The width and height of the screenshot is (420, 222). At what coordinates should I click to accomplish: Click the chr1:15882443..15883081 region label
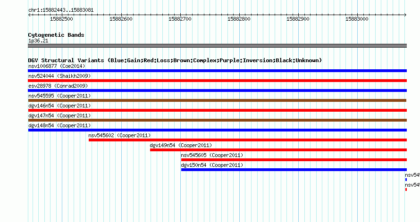click(x=61, y=10)
